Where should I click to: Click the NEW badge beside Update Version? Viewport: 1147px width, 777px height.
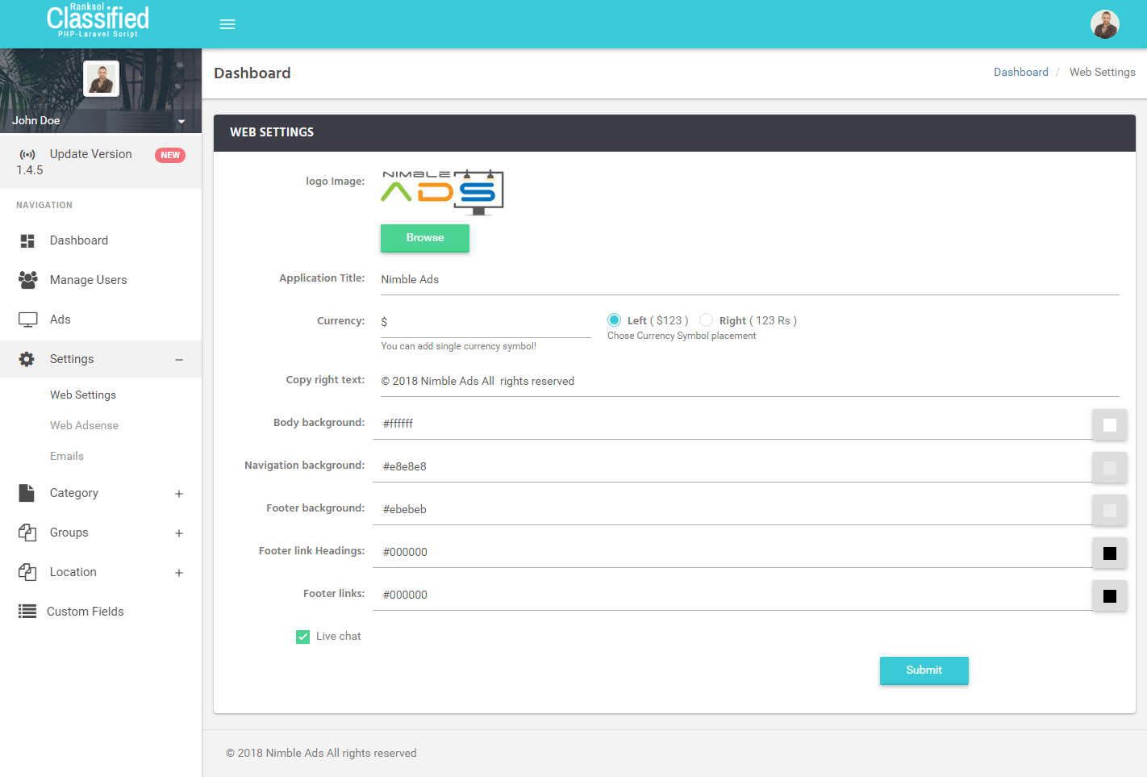(170, 155)
